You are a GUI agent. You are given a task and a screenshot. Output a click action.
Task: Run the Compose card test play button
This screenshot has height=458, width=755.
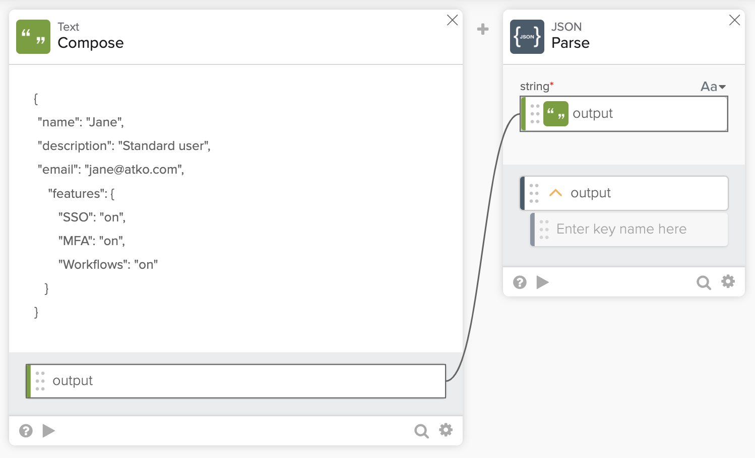(48, 431)
